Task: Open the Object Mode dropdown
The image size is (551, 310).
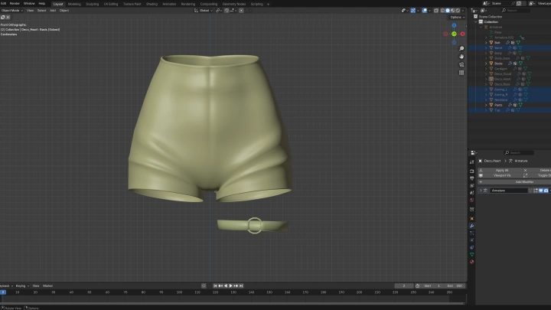Action: 11,11
